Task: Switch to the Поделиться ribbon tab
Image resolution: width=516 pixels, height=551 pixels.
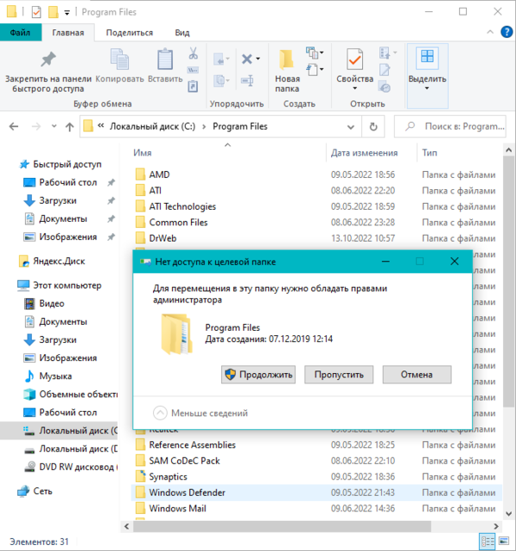Action: [x=129, y=33]
